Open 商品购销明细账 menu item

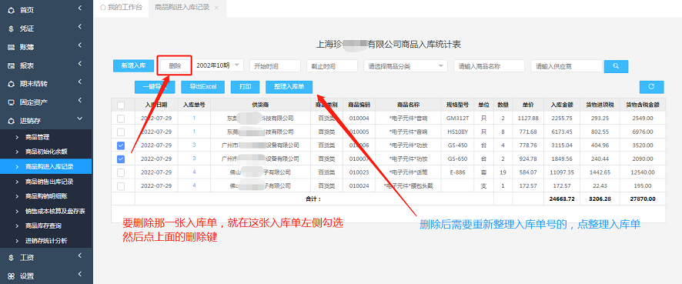click(46, 196)
